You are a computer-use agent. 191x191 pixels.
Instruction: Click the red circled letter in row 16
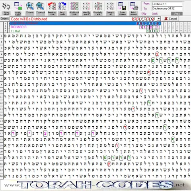pos(125,127)
